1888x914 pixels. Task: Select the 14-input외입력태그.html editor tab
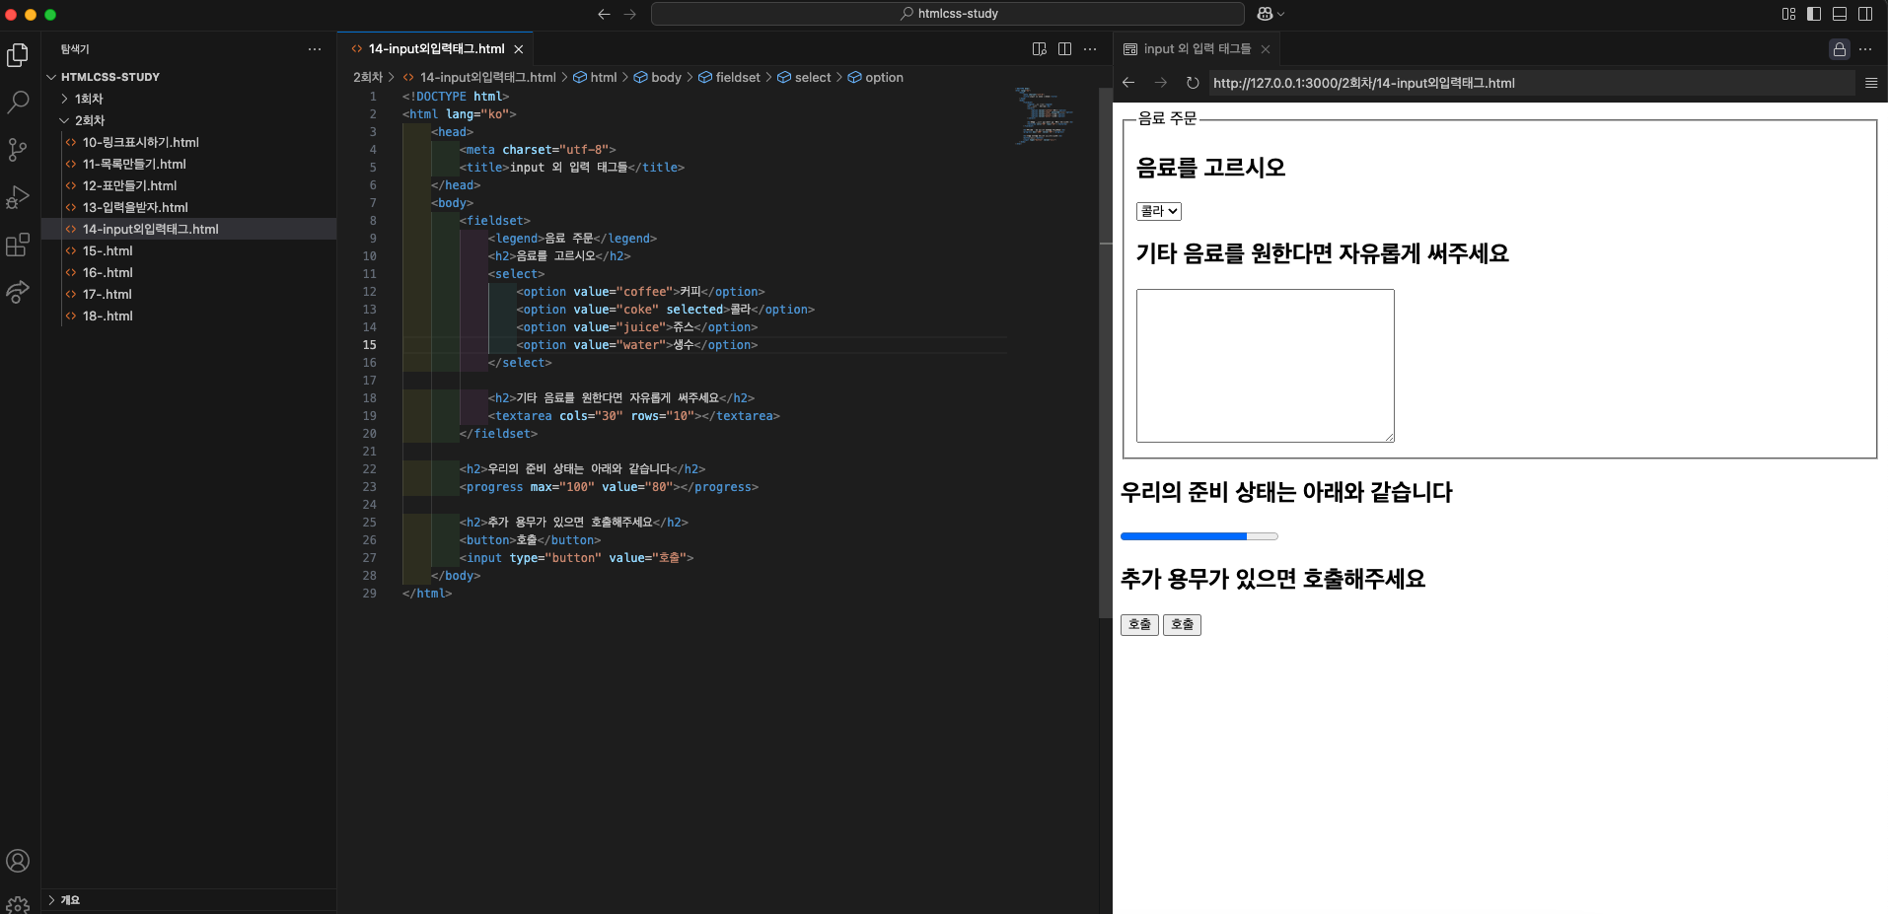point(436,49)
